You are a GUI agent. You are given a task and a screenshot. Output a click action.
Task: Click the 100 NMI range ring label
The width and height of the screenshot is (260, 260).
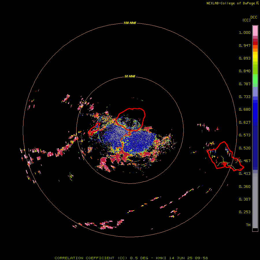pos(130,23)
